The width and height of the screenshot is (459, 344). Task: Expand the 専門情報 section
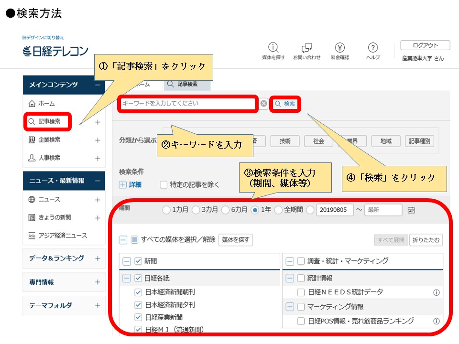(x=98, y=282)
